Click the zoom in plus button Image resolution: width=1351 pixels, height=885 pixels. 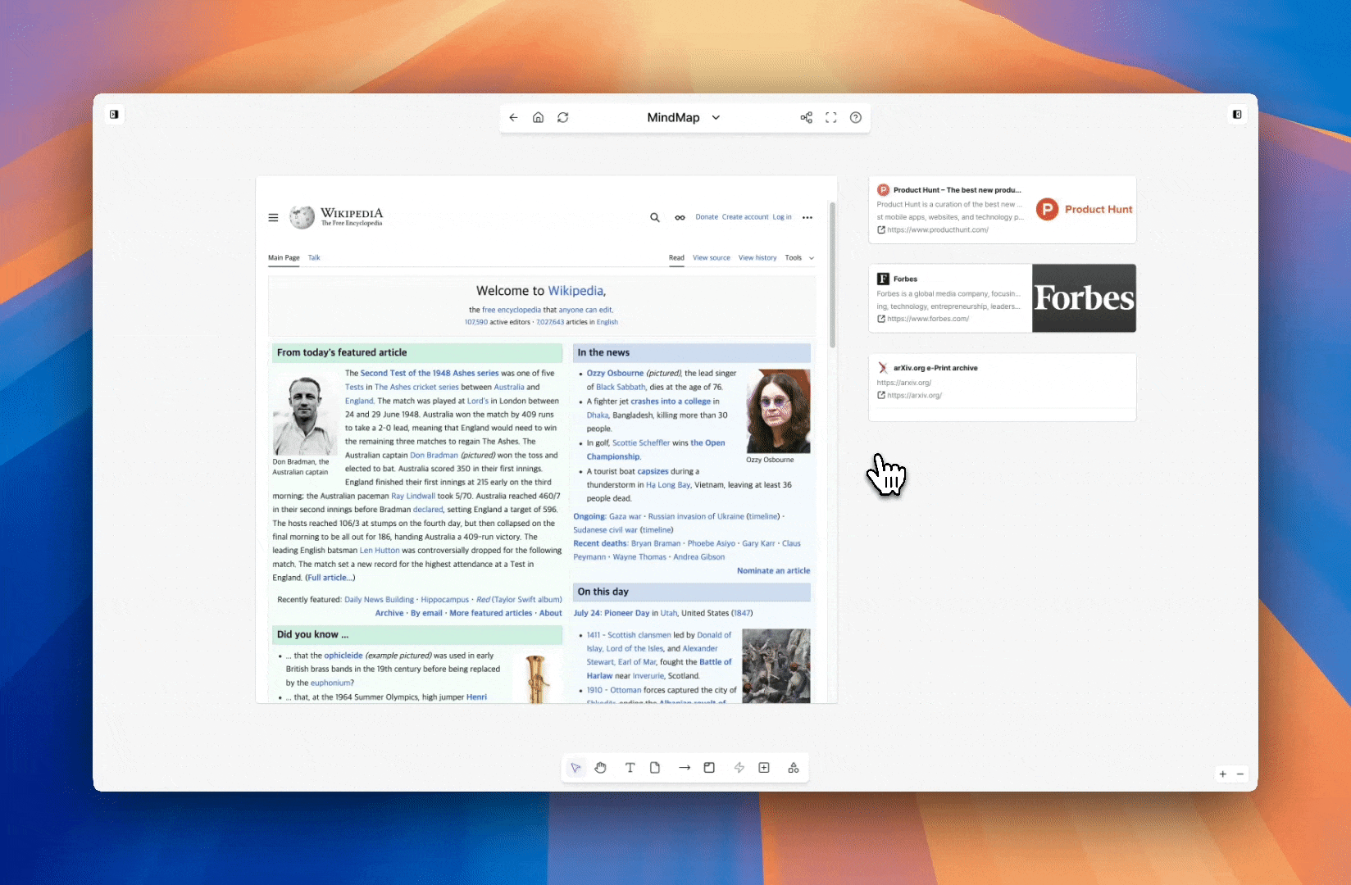[1222, 774]
